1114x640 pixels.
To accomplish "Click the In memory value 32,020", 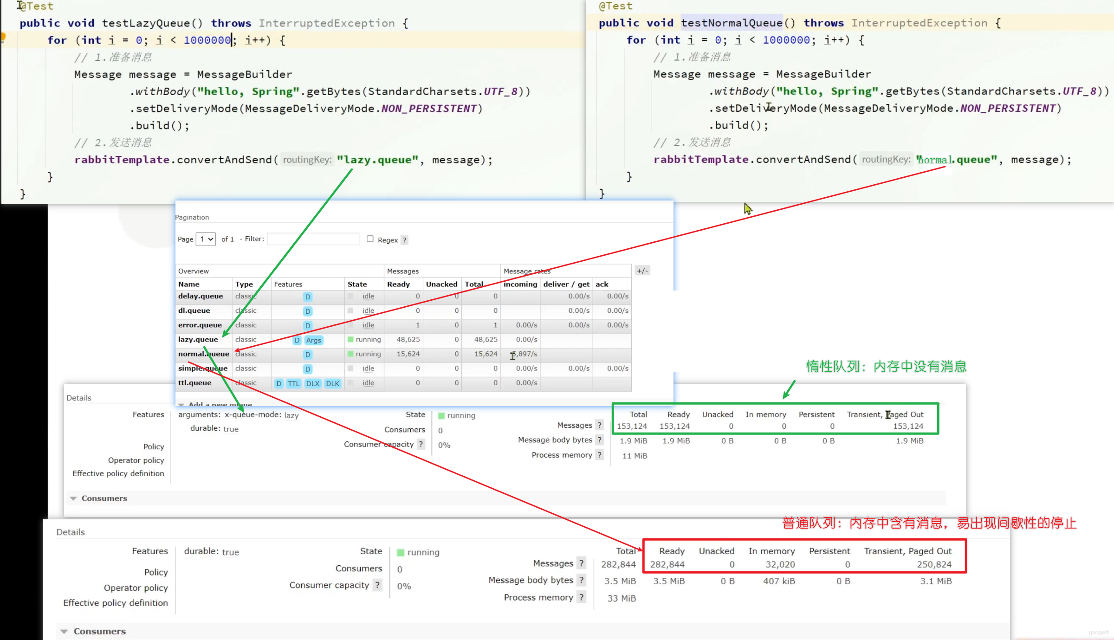I will (x=780, y=564).
